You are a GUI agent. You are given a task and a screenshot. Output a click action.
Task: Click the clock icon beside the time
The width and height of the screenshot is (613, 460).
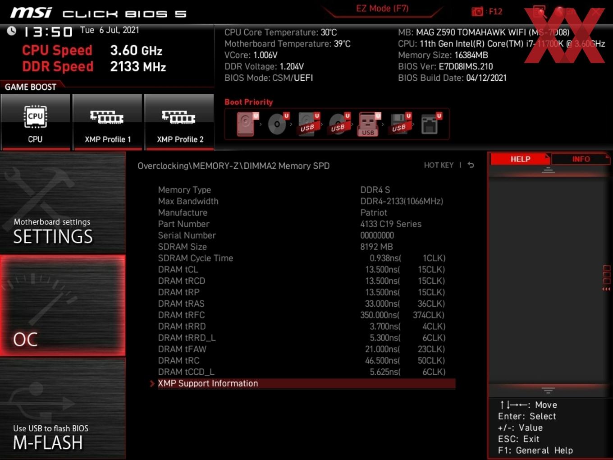point(11,31)
